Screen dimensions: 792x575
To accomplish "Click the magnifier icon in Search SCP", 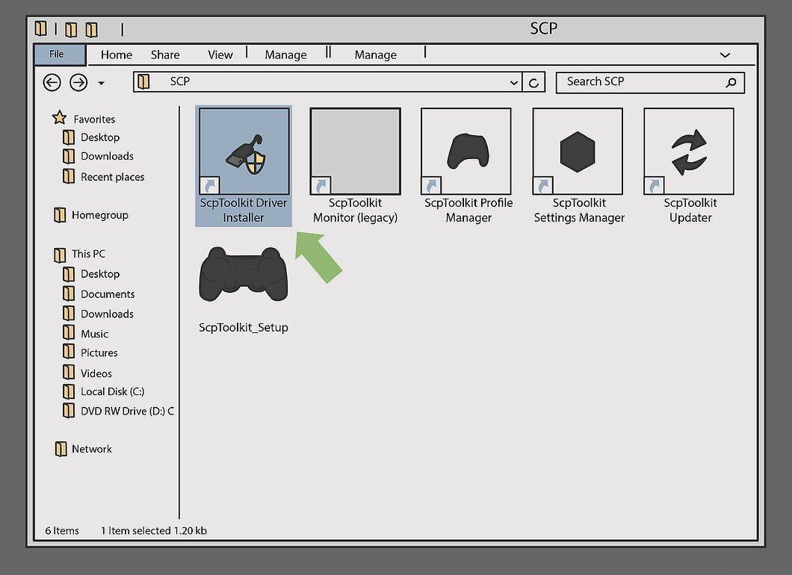I will point(731,82).
